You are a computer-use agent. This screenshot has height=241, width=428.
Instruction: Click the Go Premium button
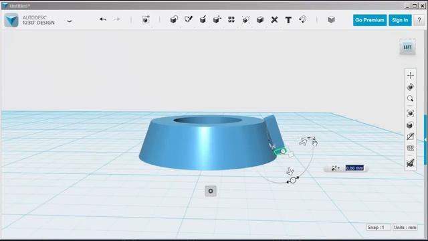point(370,20)
